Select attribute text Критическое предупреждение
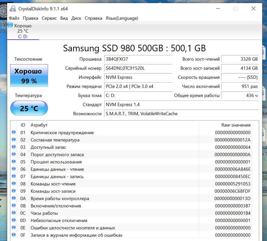 (x=62, y=133)
